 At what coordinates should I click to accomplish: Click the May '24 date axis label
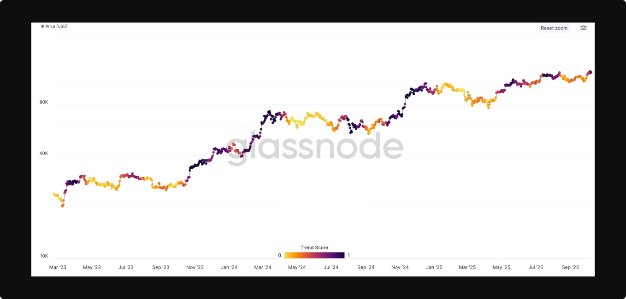click(297, 267)
